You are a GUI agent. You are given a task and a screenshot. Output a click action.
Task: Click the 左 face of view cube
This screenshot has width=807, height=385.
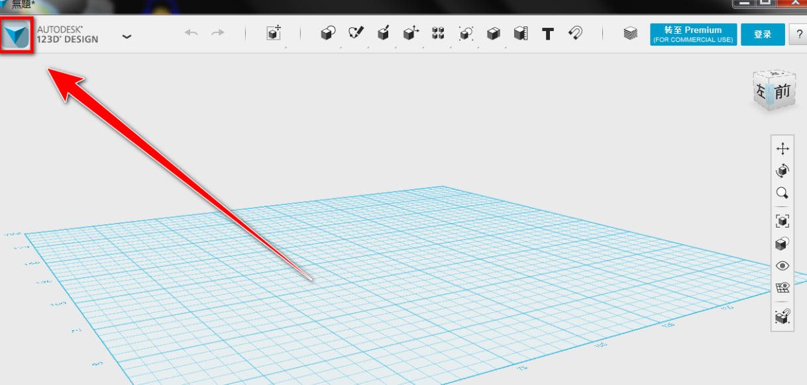761,91
